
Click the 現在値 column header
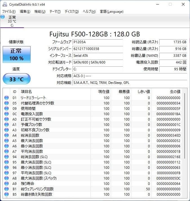tap(101, 91)
